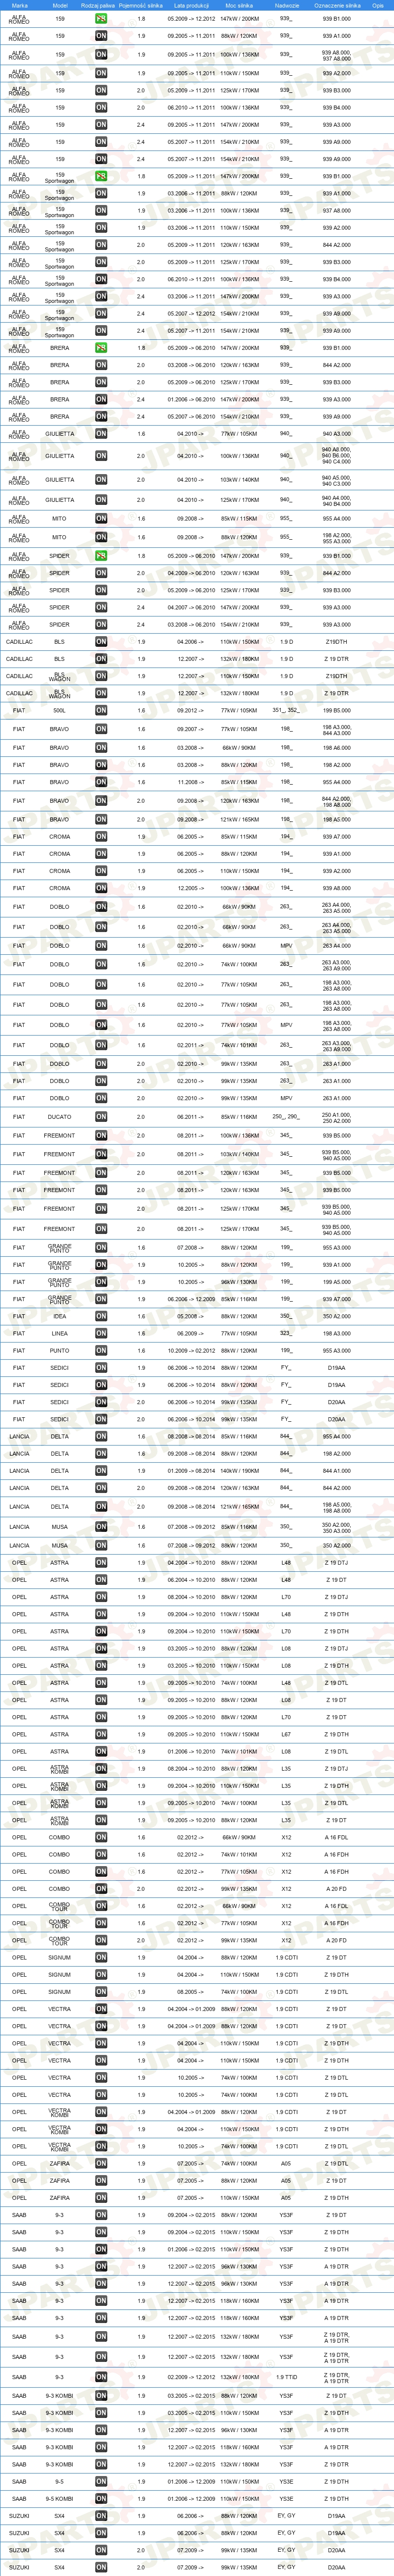
Task: Click body code 351_, 352_ cell
Action: [x=286, y=711]
